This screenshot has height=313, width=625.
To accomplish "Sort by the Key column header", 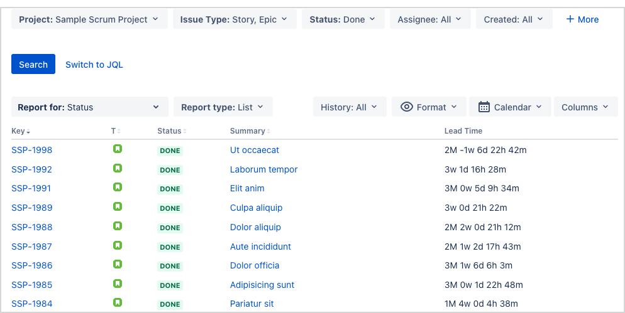I will tap(21, 131).
